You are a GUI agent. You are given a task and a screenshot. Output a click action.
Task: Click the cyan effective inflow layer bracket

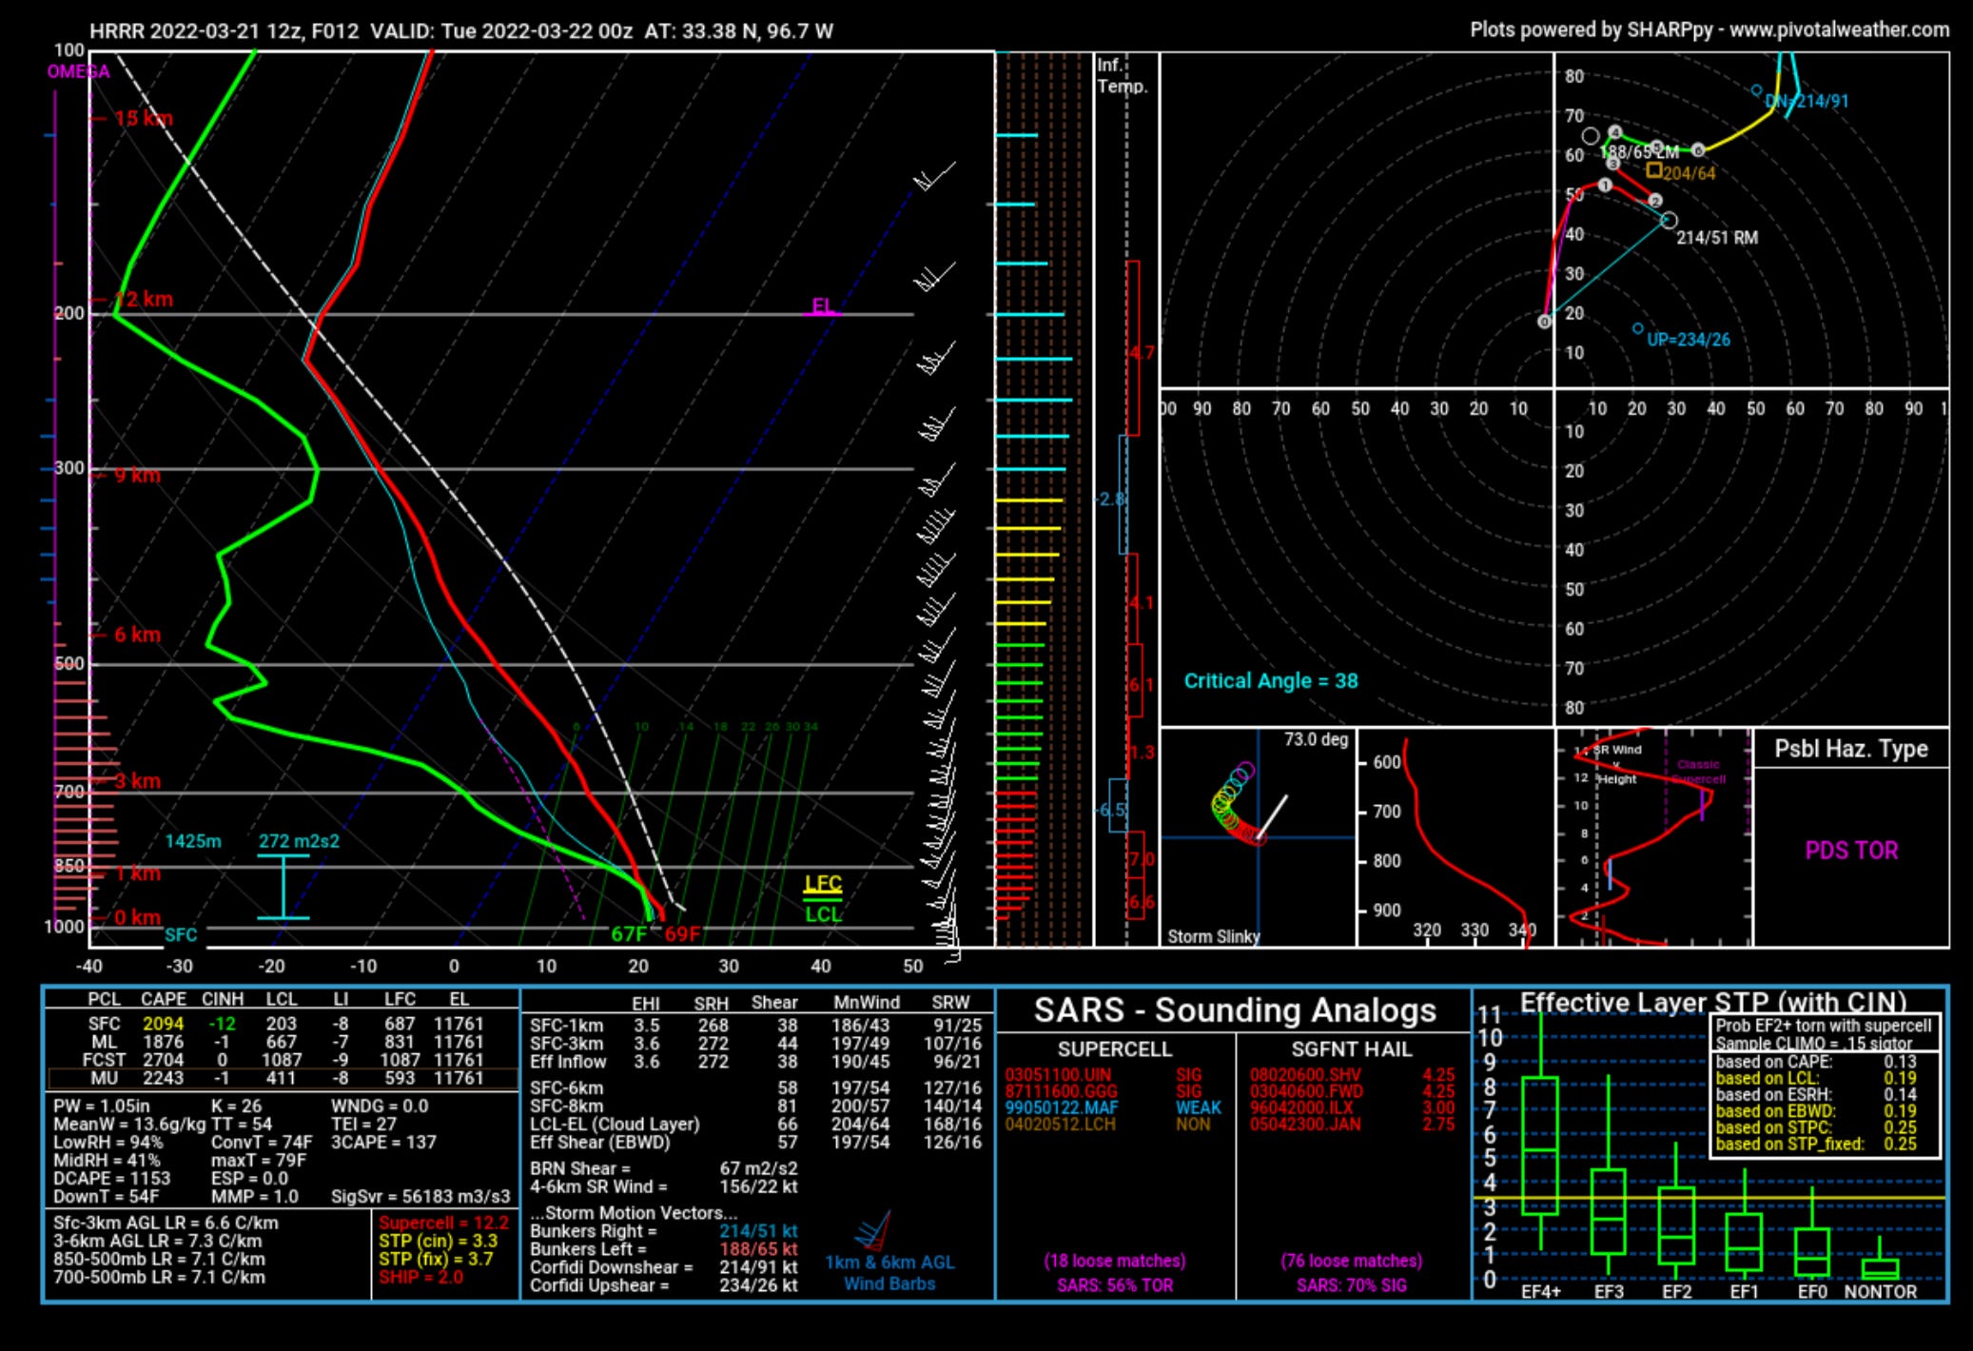coord(283,887)
